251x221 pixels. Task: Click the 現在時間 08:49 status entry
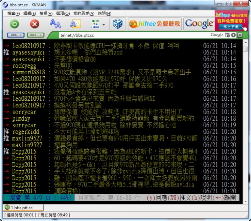click(x=54, y=215)
